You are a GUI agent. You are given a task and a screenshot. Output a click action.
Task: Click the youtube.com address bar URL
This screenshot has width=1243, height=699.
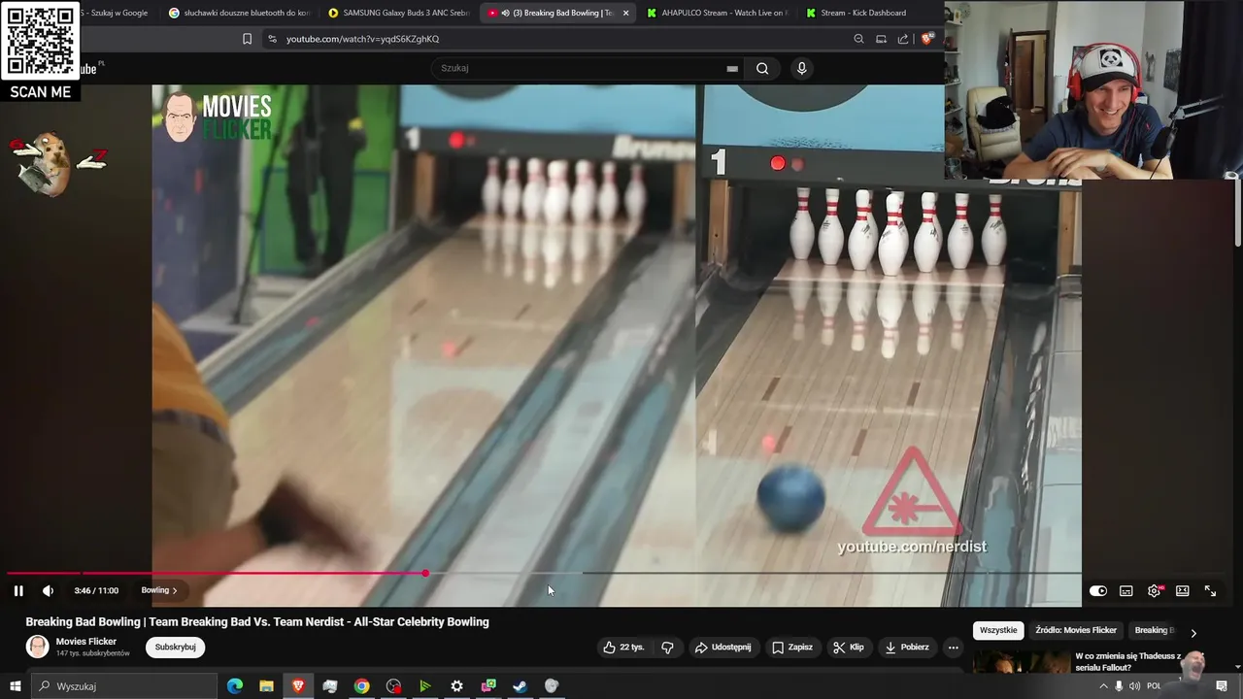pos(362,39)
